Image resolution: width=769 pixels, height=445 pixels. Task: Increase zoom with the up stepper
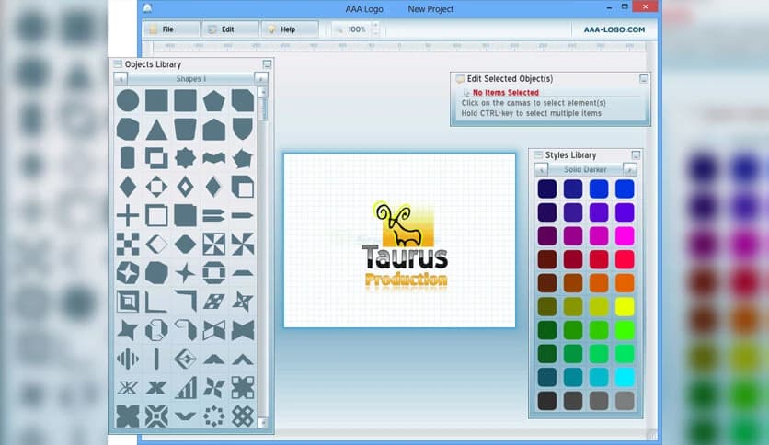click(x=375, y=26)
